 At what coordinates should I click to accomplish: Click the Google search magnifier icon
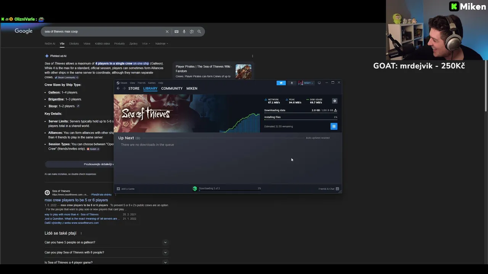[199, 32]
